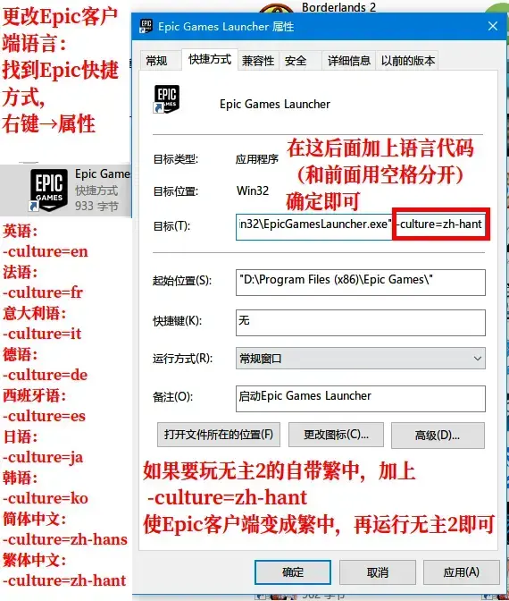The height and width of the screenshot is (601, 509).
Task: Click the 快捷方式 file type label
Action: pyautogui.click(x=96, y=190)
